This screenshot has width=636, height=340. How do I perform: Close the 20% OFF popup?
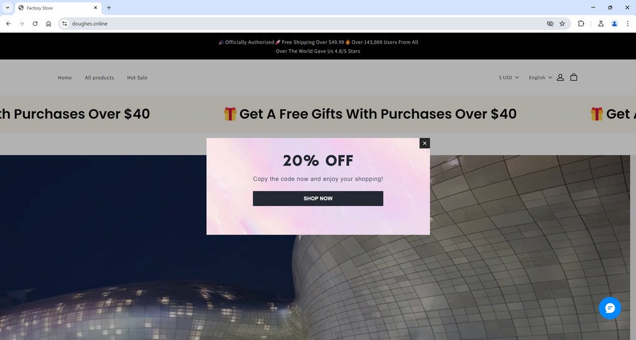tap(424, 143)
